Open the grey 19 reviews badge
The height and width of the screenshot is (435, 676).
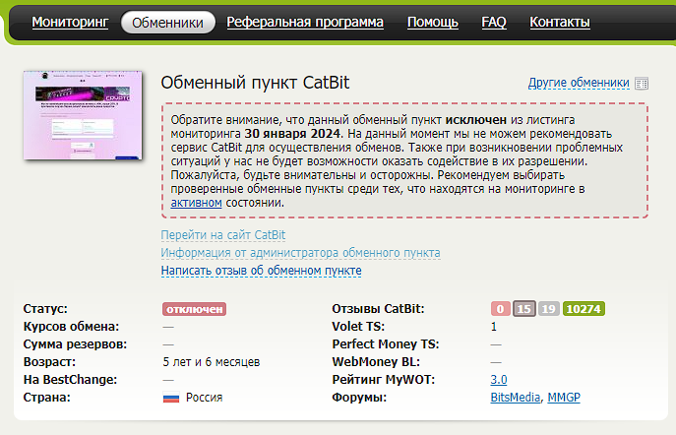tap(548, 309)
